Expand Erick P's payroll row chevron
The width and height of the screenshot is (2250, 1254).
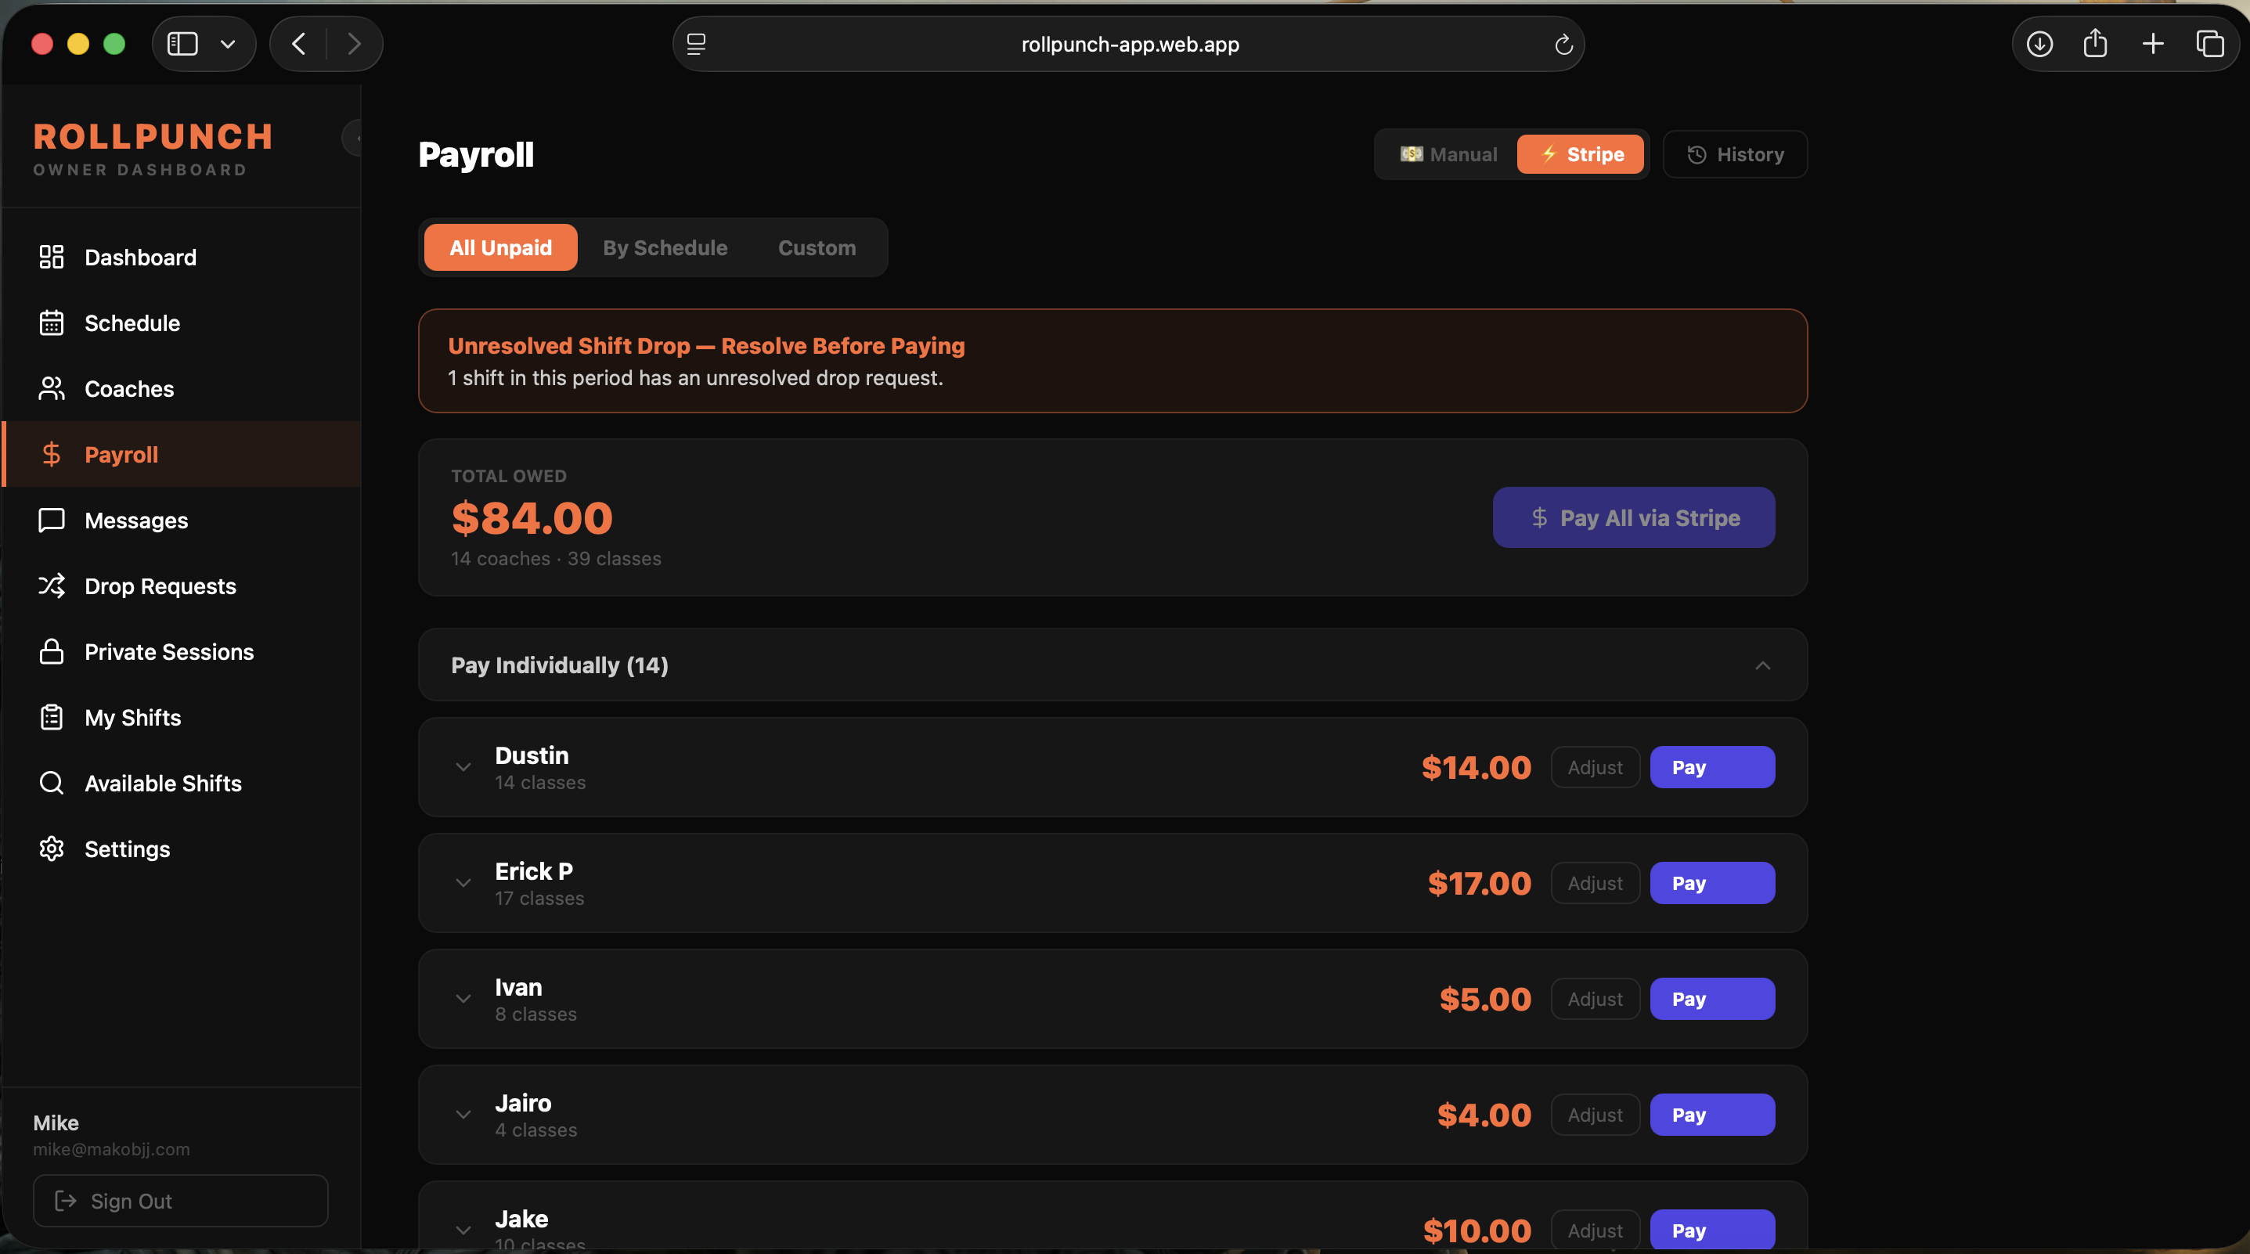(463, 883)
